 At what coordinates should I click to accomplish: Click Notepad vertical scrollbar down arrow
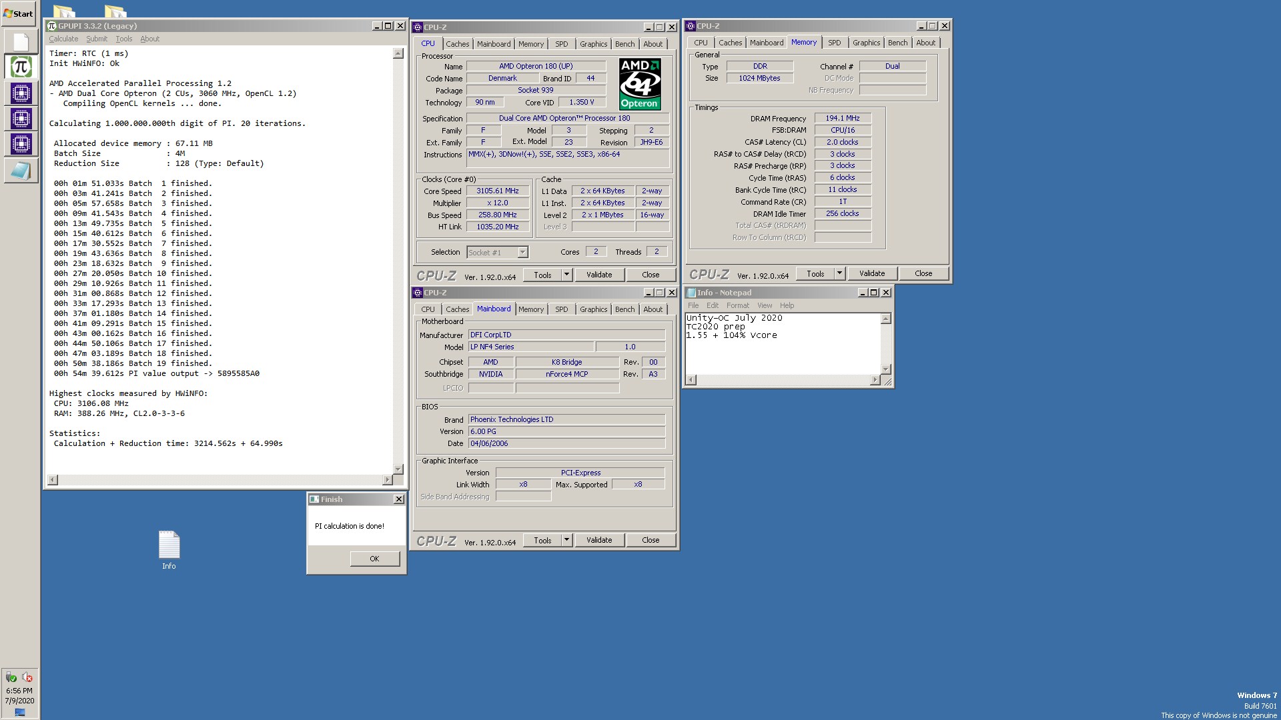(886, 369)
